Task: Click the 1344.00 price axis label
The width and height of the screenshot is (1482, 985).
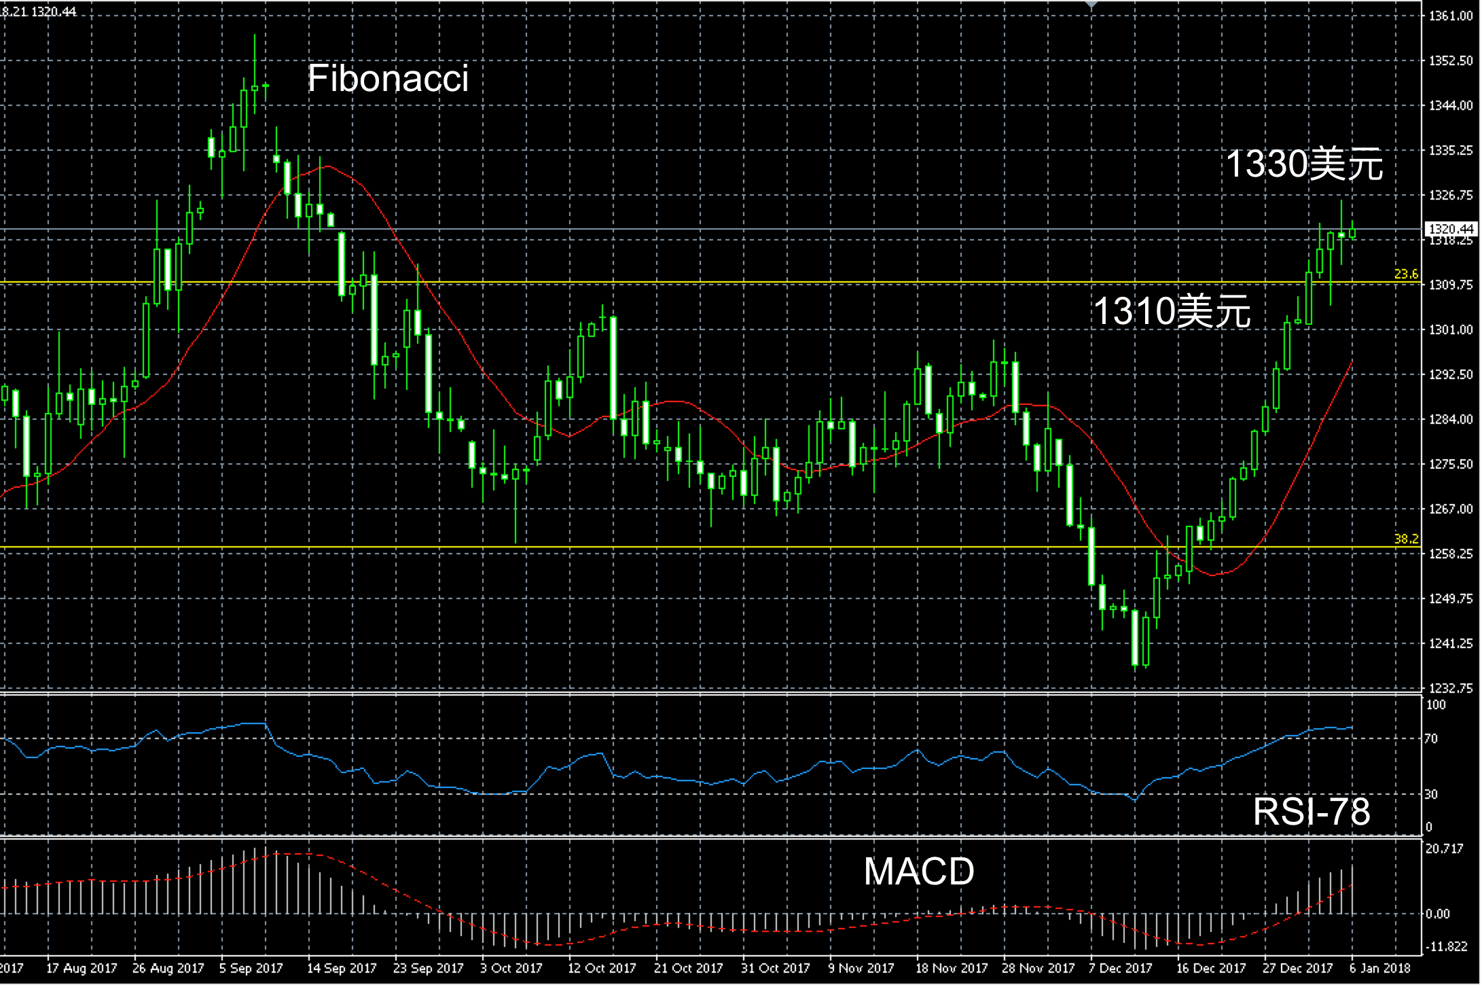Action: pos(1451,105)
